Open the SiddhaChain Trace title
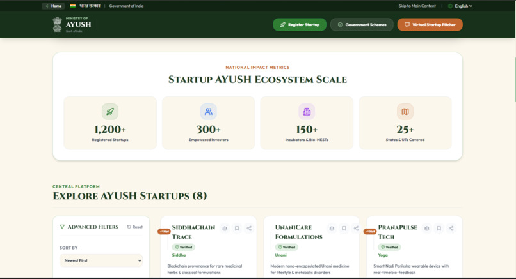This screenshot has width=516, height=279. [193, 232]
